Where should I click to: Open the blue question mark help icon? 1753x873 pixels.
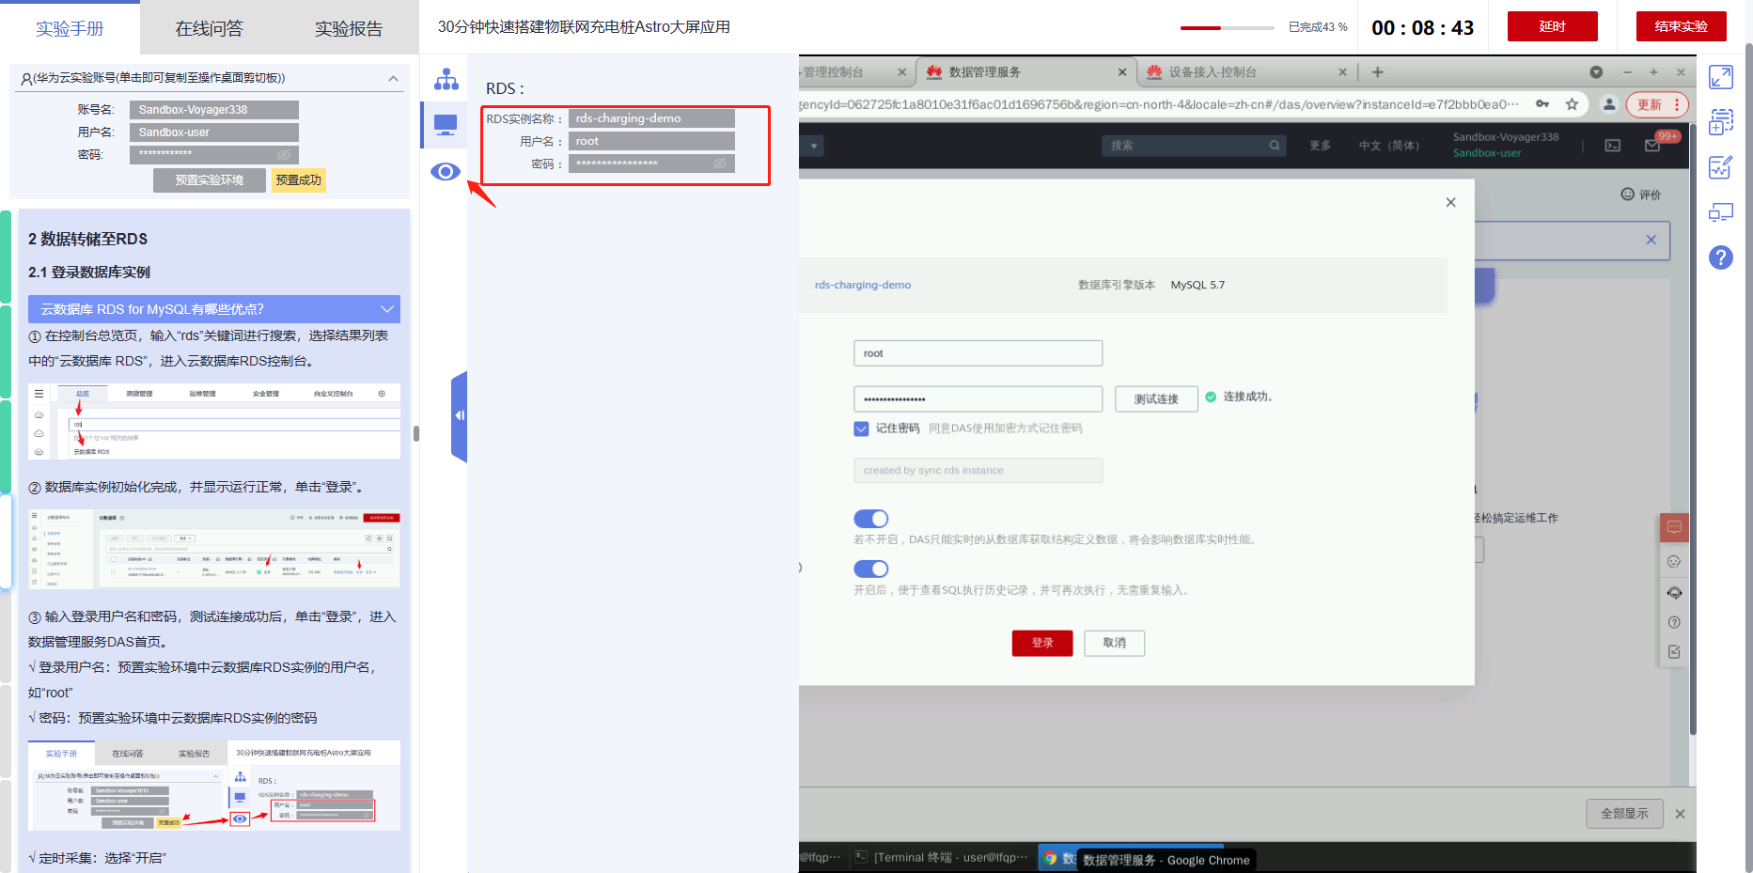1721,257
